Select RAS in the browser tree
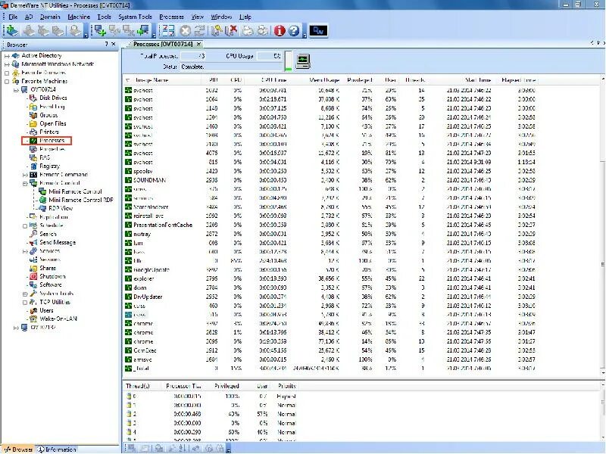606x454 pixels. click(45, 157)
